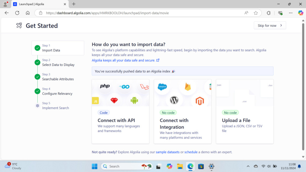This screenshot has height=172, width=306.
Task: Click the page vertical scrollbar
Action: point(303,87)
